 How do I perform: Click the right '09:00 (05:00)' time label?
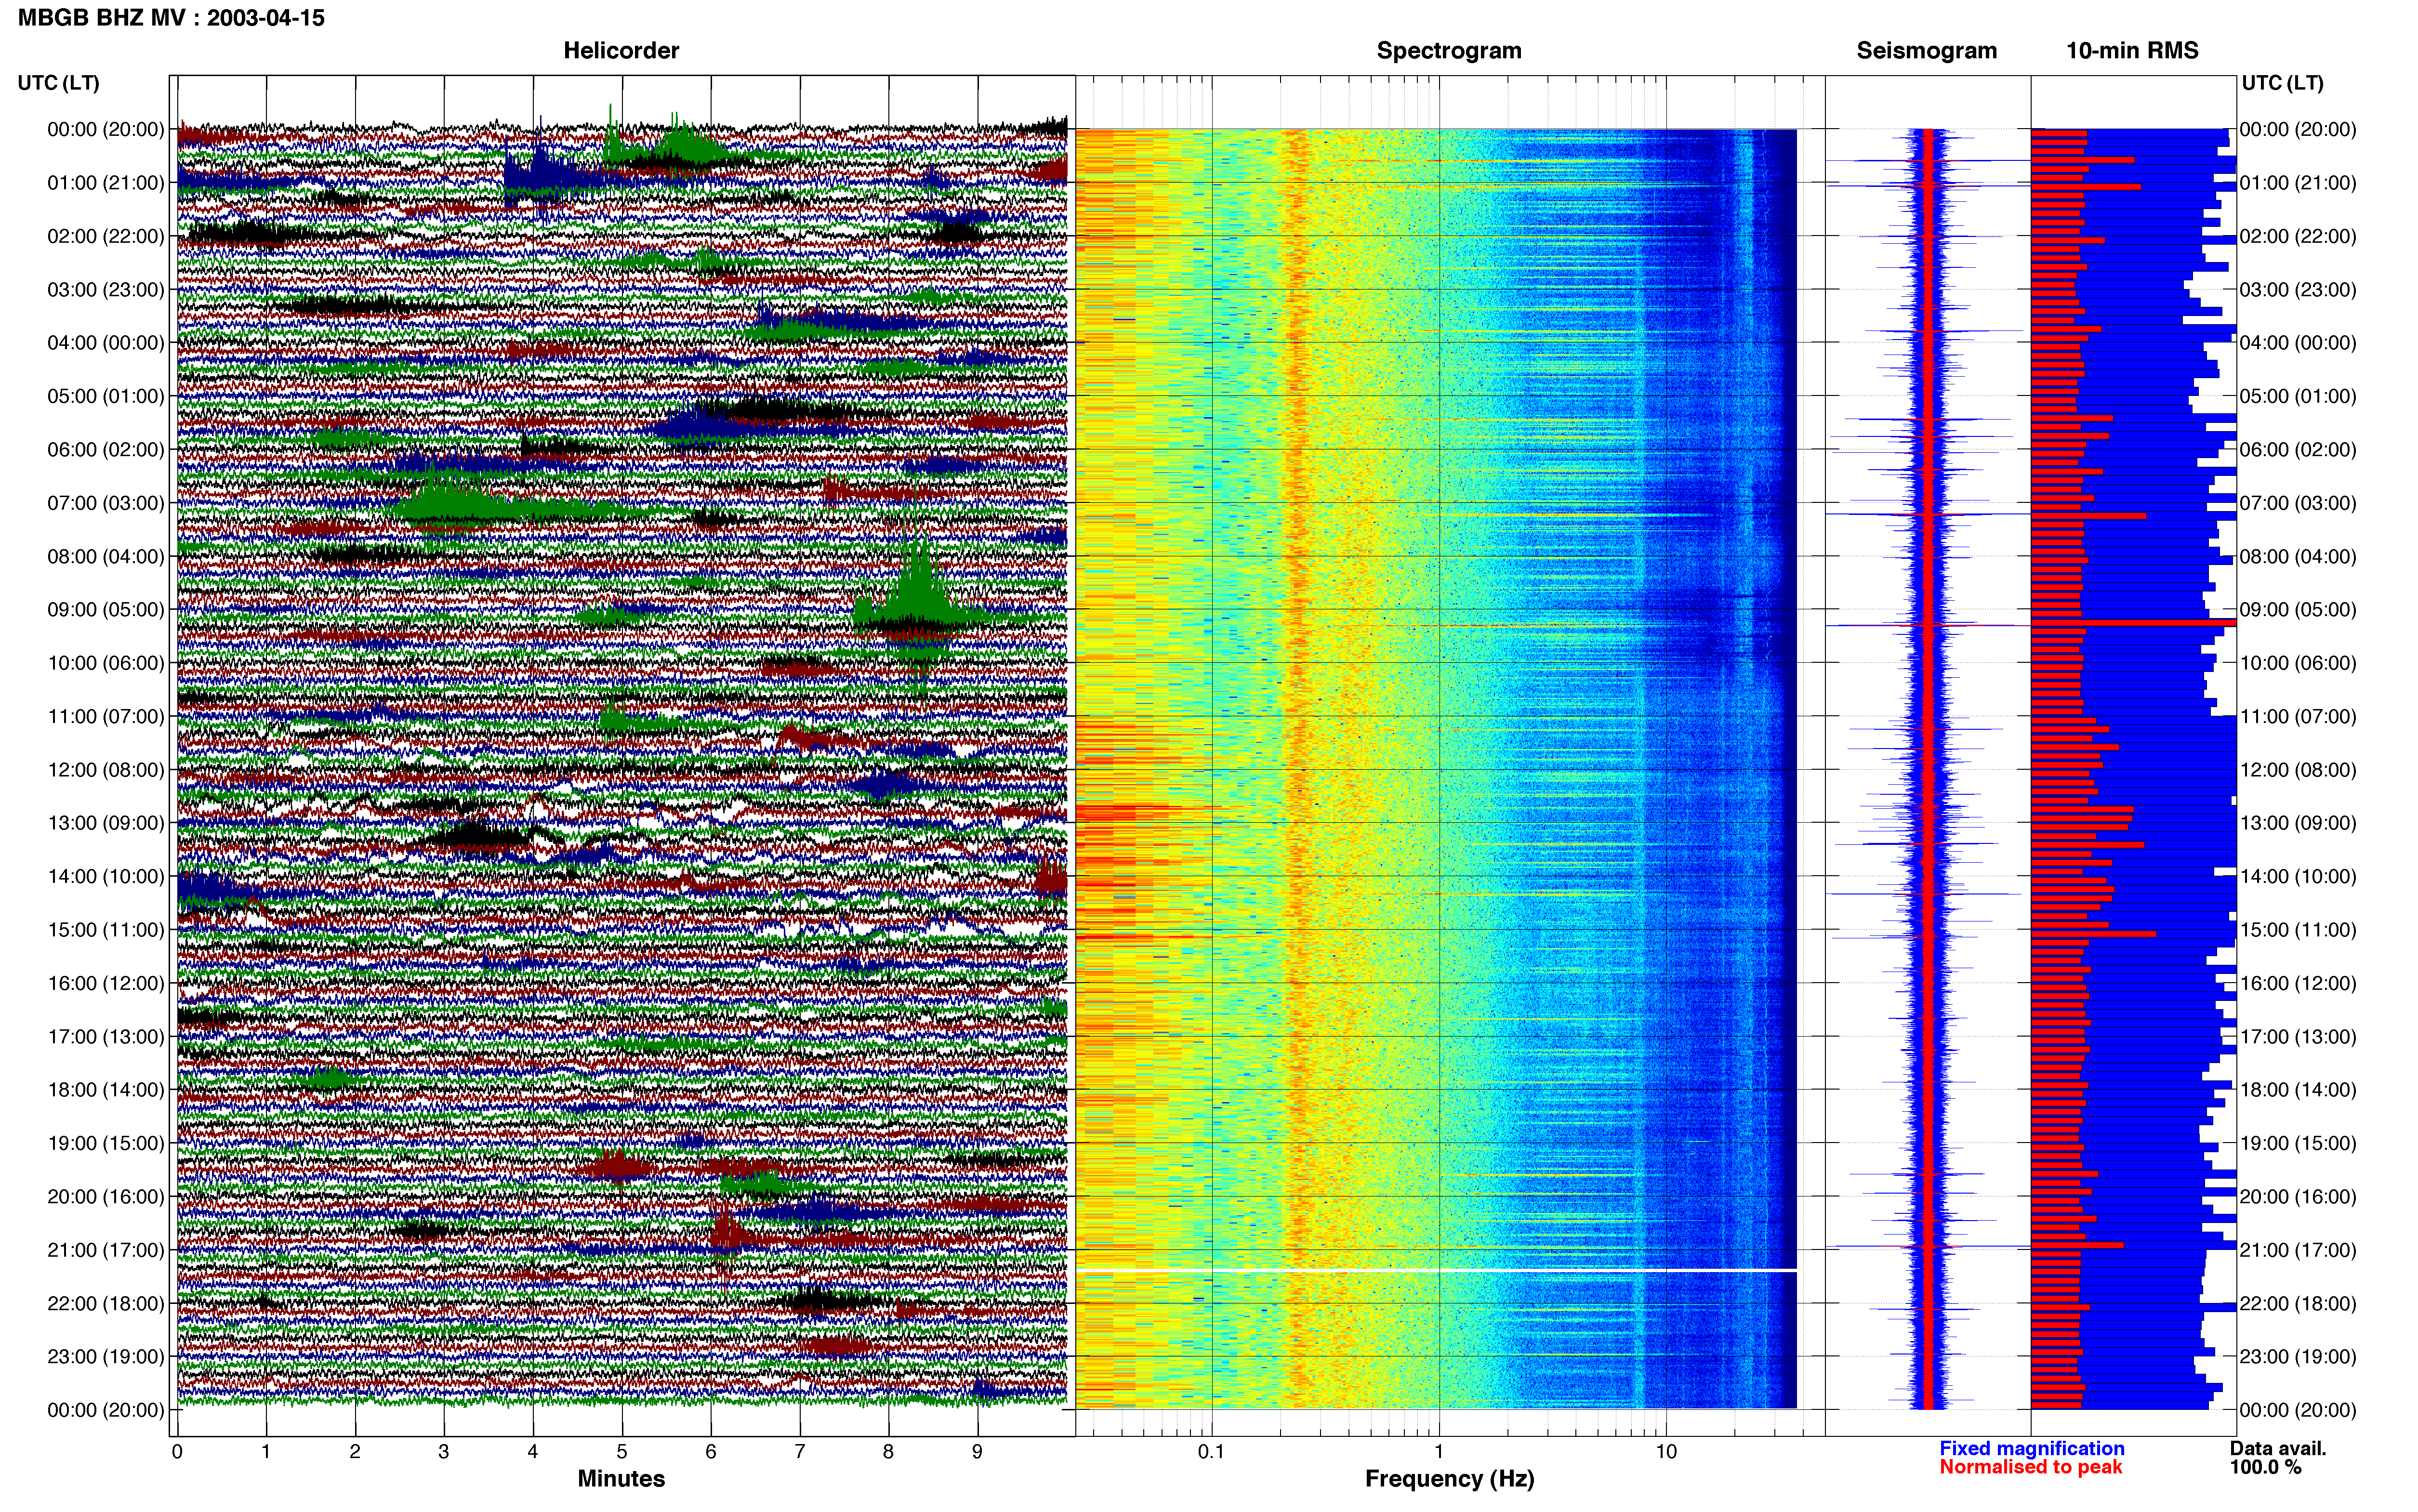coord(2298,610)
